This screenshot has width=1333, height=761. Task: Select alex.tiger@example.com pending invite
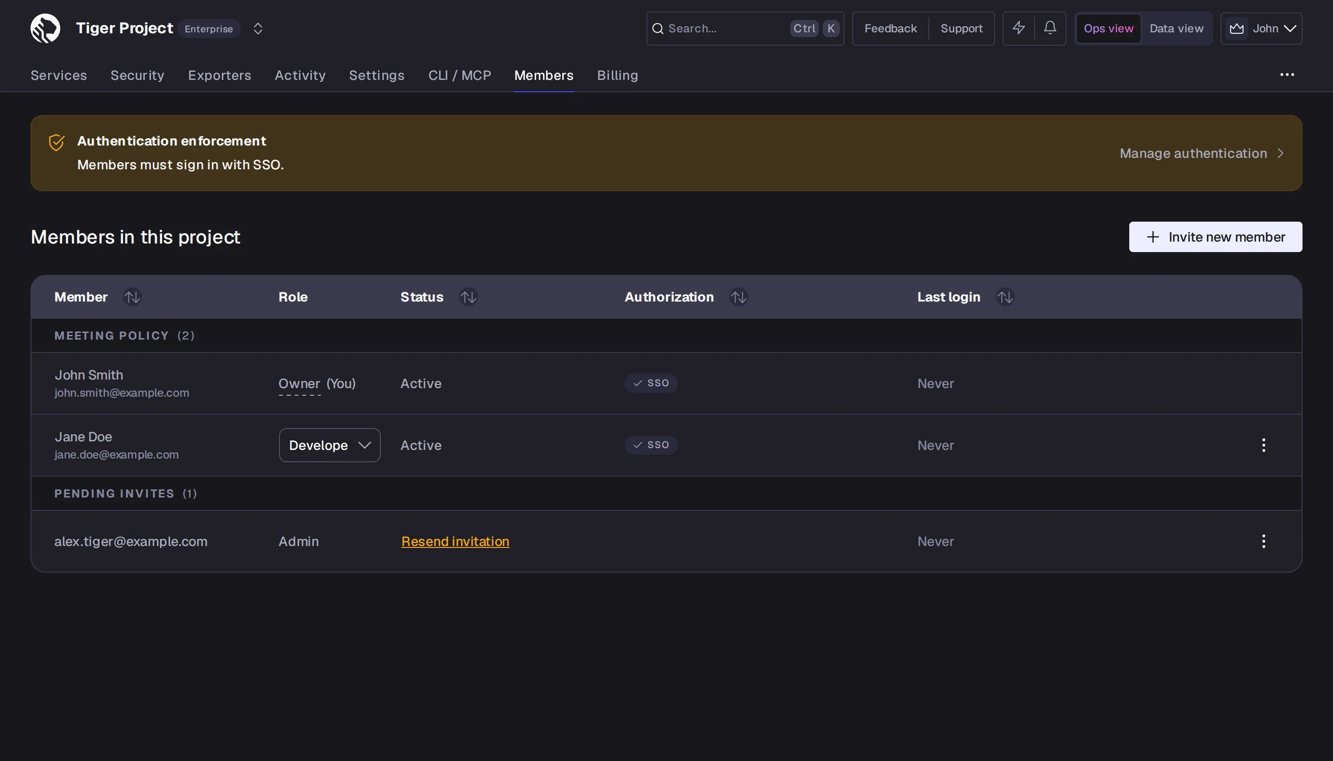coord(131,541)
